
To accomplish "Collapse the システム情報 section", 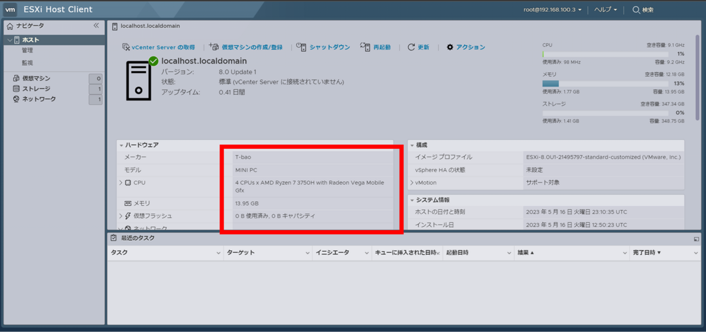I will coord(412,200).
